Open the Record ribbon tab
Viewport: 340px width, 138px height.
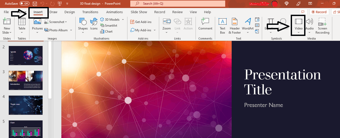pos(160,12)
